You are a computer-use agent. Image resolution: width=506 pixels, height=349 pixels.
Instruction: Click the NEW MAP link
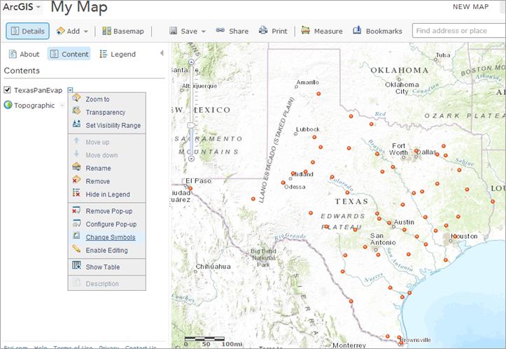(470, 7)
